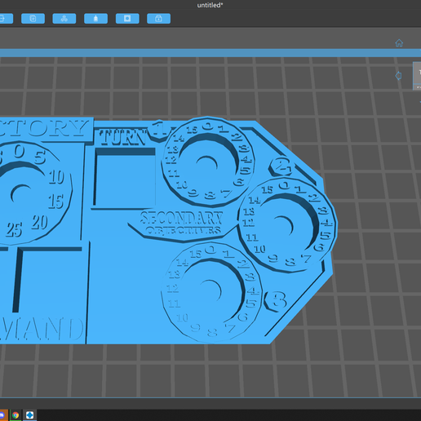Click the bottle-shaped hollow toolbar button
This screenshot has width=421, height=421.
coord(95,19)
